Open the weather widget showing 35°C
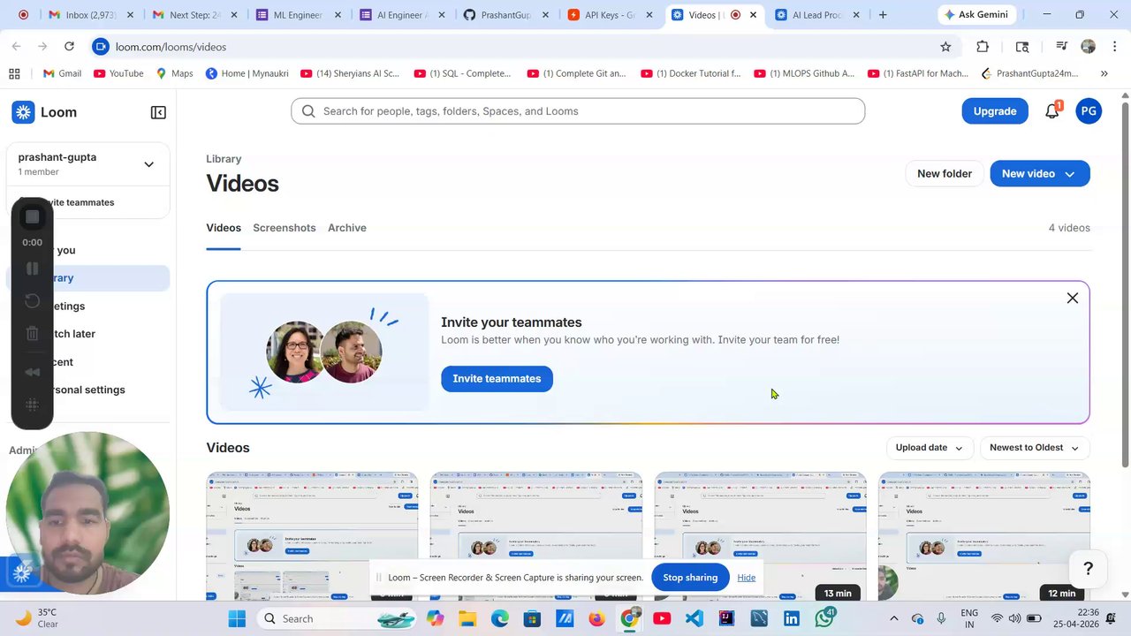Image resolution: width=1131 pixels, height=636 pixels. [37, 618]
